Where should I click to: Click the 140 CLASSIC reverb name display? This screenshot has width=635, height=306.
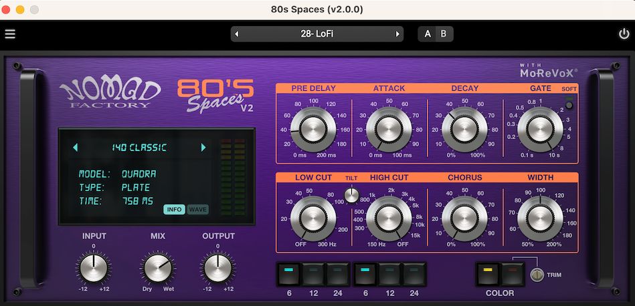click(x=139, y=148)
